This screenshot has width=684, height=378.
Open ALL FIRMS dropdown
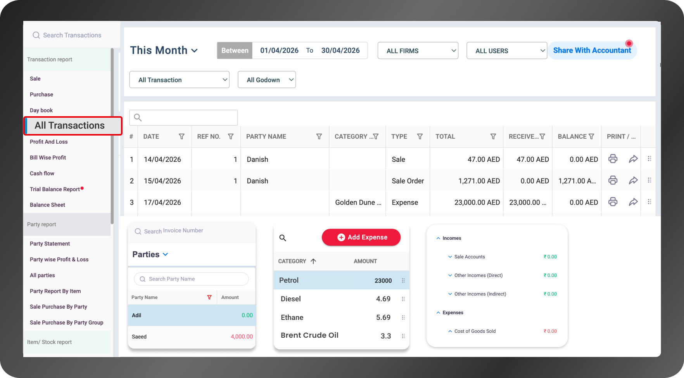(x=418, y=51)
